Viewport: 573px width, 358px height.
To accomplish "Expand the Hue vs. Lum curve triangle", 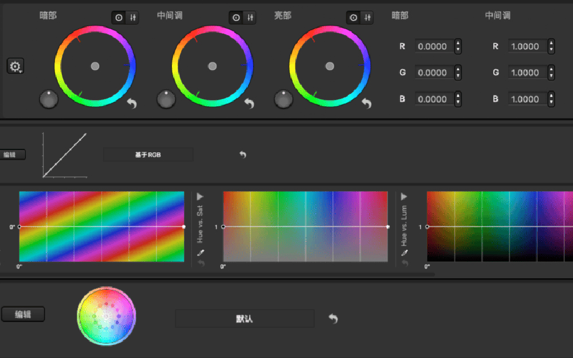I will pyautogui.click(x=404, y=196).
